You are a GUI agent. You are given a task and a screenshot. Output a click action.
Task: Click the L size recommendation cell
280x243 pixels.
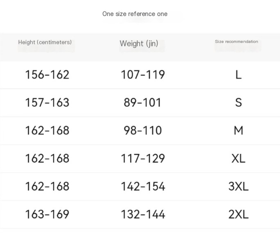[x=238, y=75]
